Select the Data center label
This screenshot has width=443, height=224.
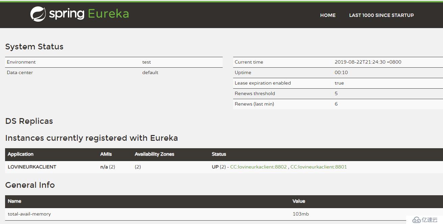(x=20, y=72)
